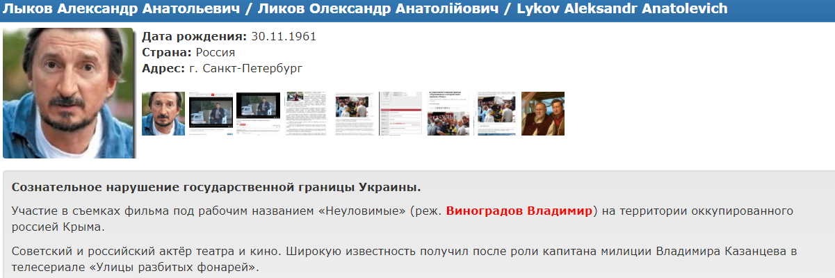Click the birth date 30.11.1961
The width and height of the screenshot is (835, 278).
[283, 36]
